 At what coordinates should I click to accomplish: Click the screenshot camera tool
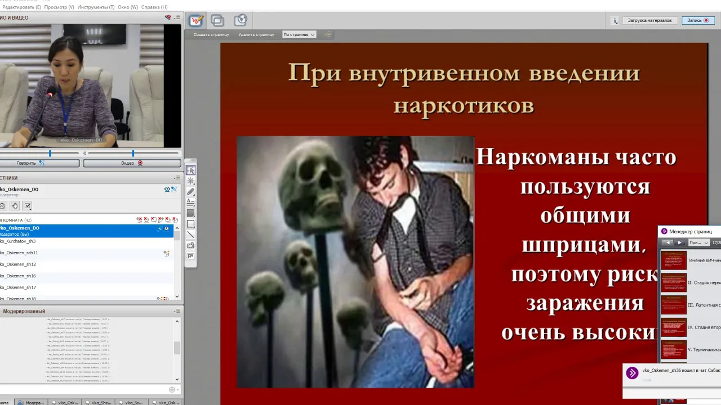click(x=191, y=245)
